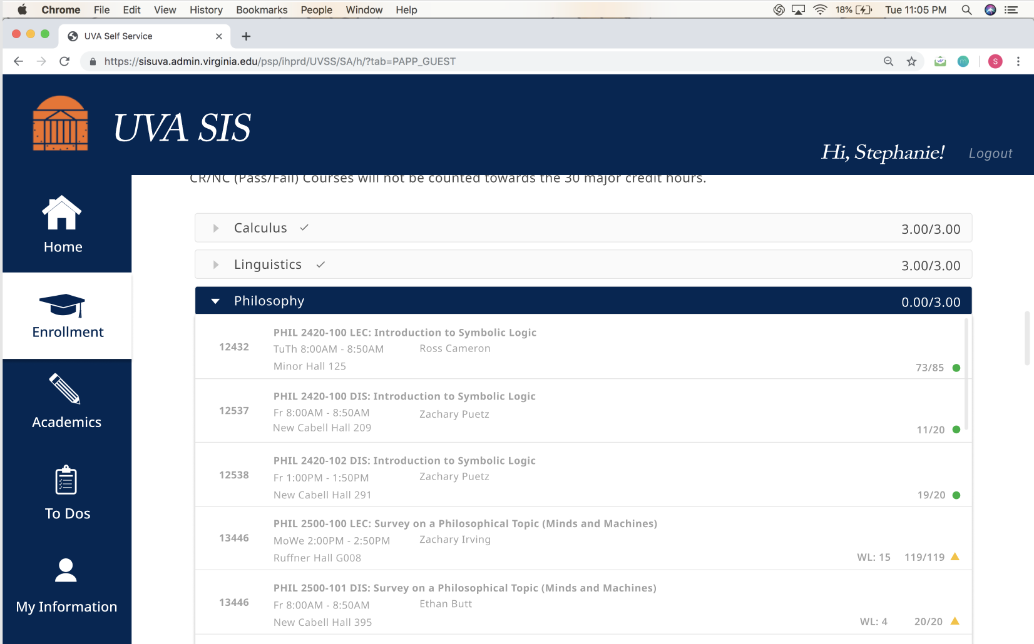Image resolution: width=1034 pixels, height=644 pixels.
Task: Bookmark this page with star icon
Action: click(911, 61)
